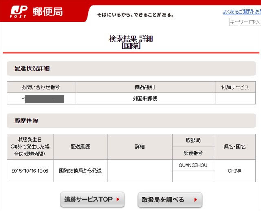Click the 追跡サービスTOP button
The image size is (261, 211).
coord(92,199)
